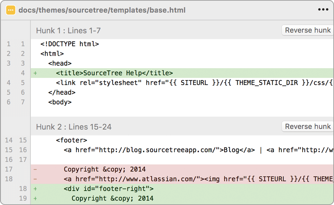Click the plus marker on line 19 Copyright addition

coord(35,198)
